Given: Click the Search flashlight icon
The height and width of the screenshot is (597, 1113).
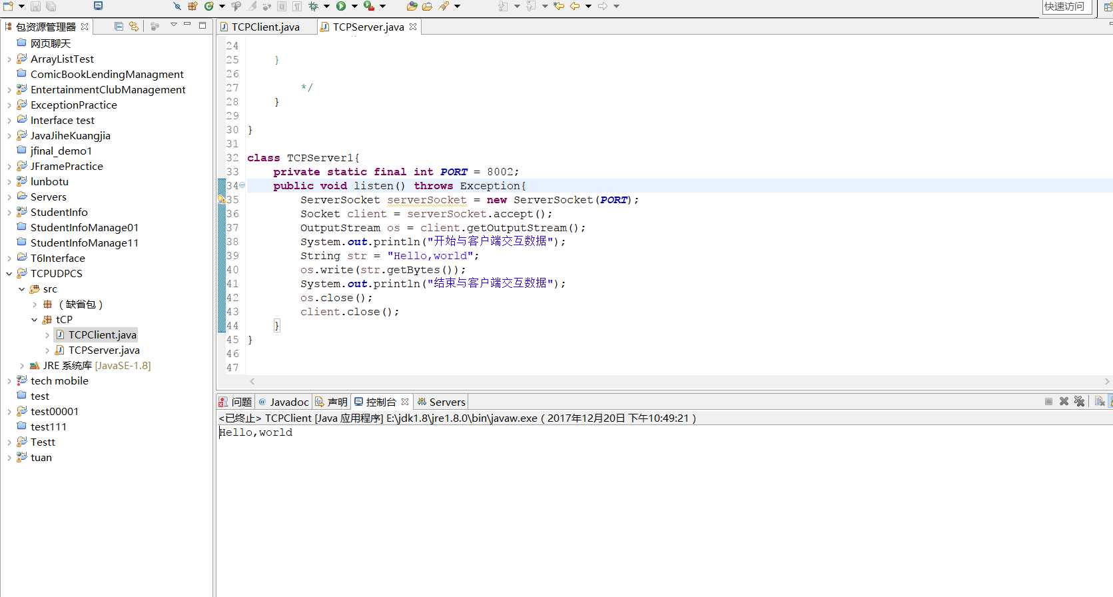Looking at the screenshot, I should pos(444,6).
